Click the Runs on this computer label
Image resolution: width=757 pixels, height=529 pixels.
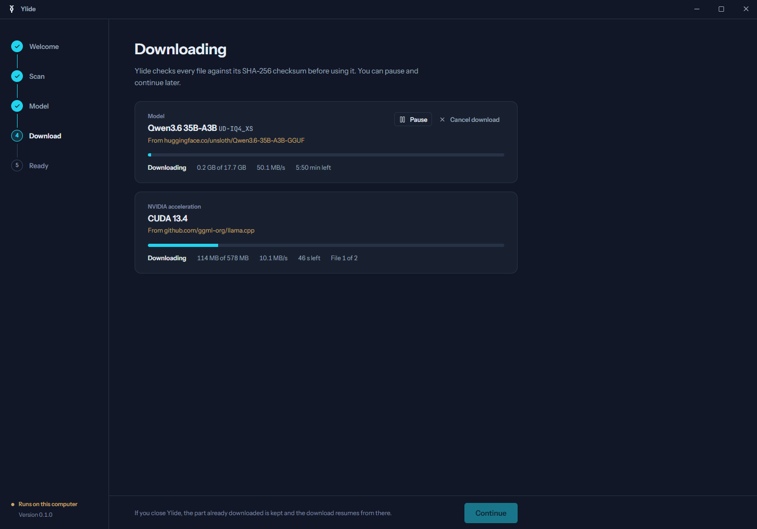click(x=48, y=505)
